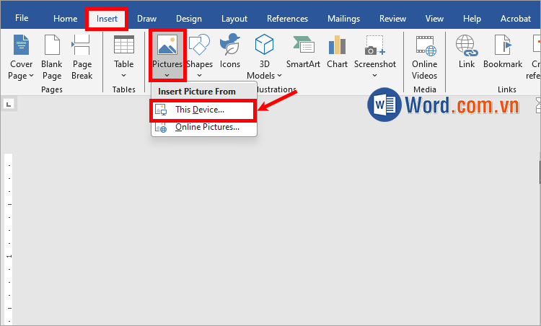The width and height of the screenshot is (541, 326).
Task: Click the Online Videos icon
Action: point(424,48)
